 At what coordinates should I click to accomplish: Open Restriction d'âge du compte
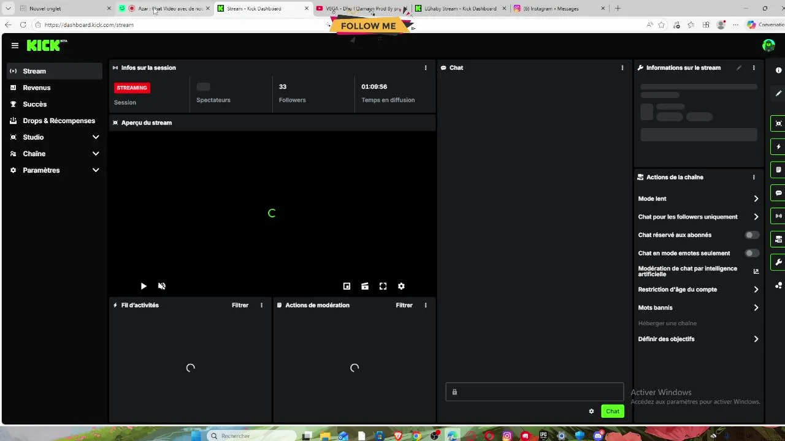coord(699,290)
